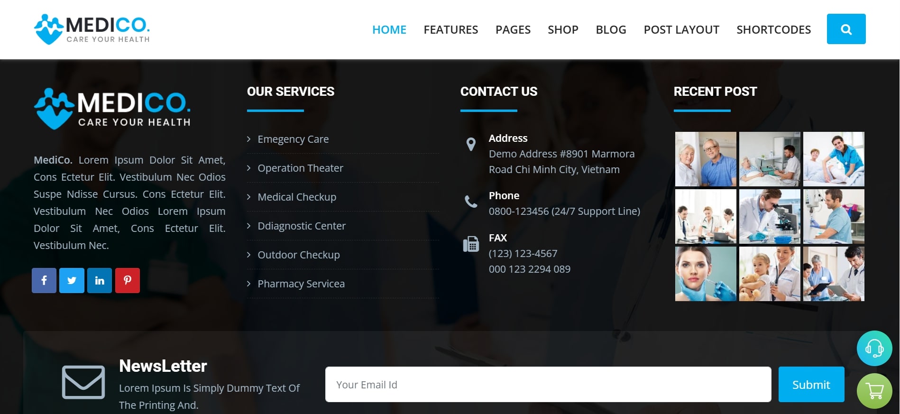This screenshot has width=900, height=414.
Task: Open the Pinterest social icon
Action: point(128,280)
